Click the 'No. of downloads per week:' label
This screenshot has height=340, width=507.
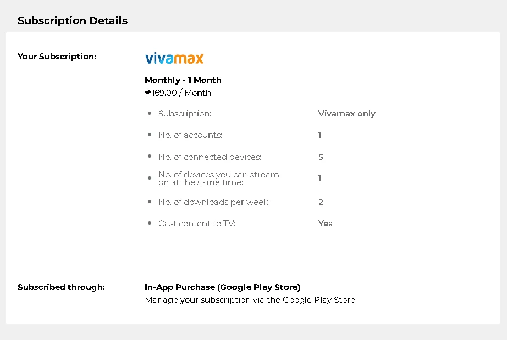click(x=214, y=202)
